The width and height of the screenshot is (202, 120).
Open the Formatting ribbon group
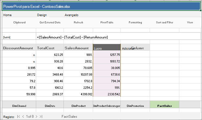(135, 22)
